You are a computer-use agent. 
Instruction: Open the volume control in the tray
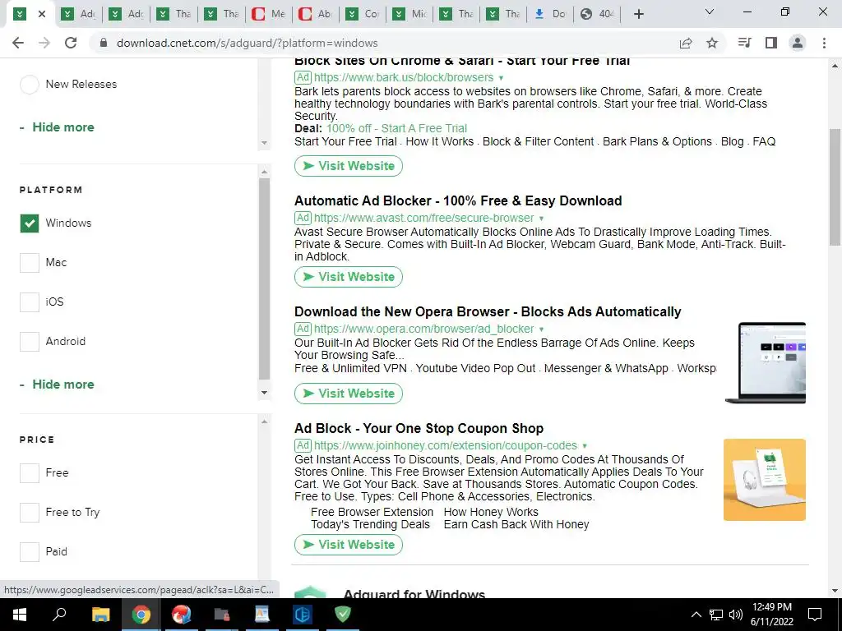(736, 615)
